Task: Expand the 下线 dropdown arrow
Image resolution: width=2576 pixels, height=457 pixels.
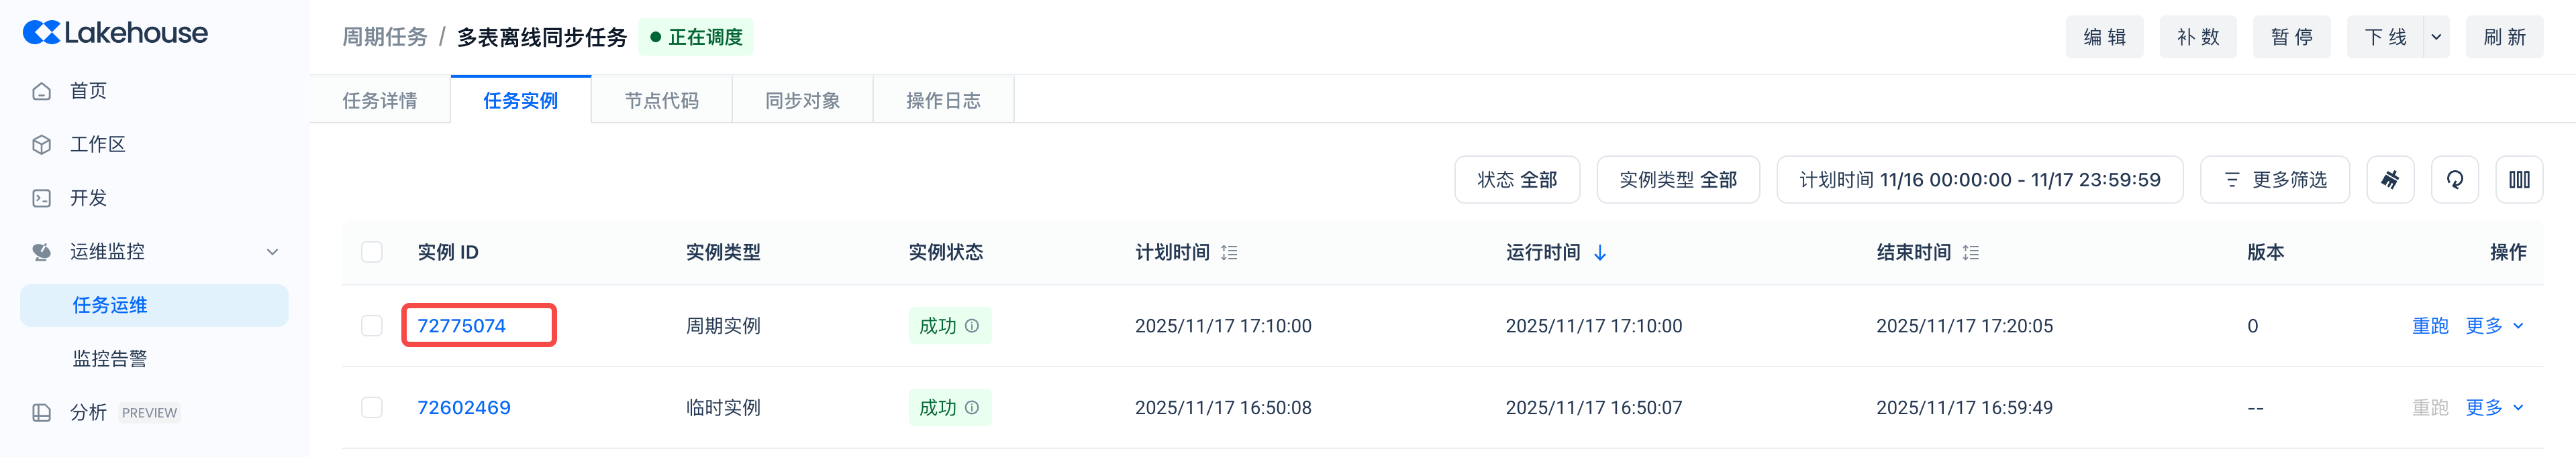Action: [x=2436, y=37]
